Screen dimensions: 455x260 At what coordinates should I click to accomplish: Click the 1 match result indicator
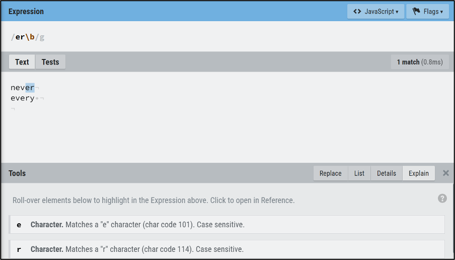420,62
